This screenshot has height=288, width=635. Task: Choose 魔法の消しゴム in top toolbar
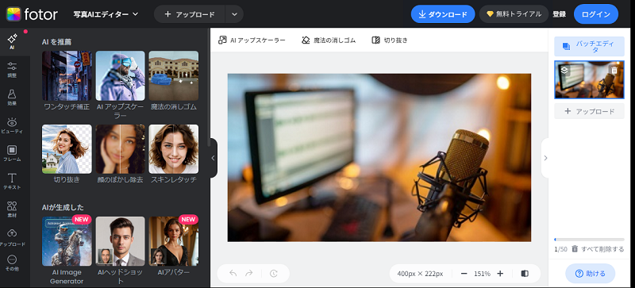pyautogui.click(x=329, y=40)
